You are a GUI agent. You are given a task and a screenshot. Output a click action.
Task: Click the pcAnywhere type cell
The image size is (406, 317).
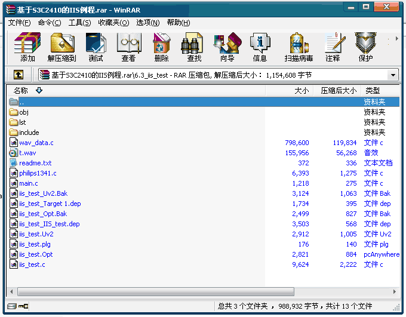pyautogui.click(x=382, y=254)
